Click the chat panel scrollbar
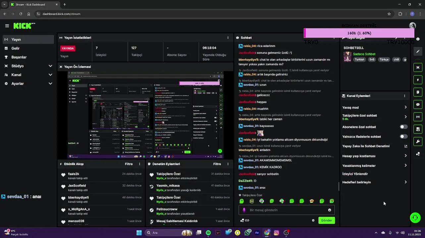Image resolution: width=425 pixels, height=238 pixels. [x=338, y=186]
